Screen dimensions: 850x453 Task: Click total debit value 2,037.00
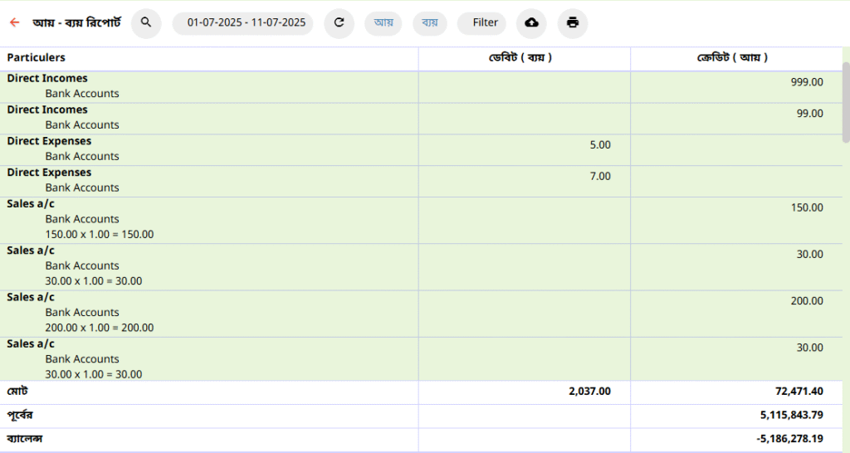pyautogui.click(x=590, y=392)
